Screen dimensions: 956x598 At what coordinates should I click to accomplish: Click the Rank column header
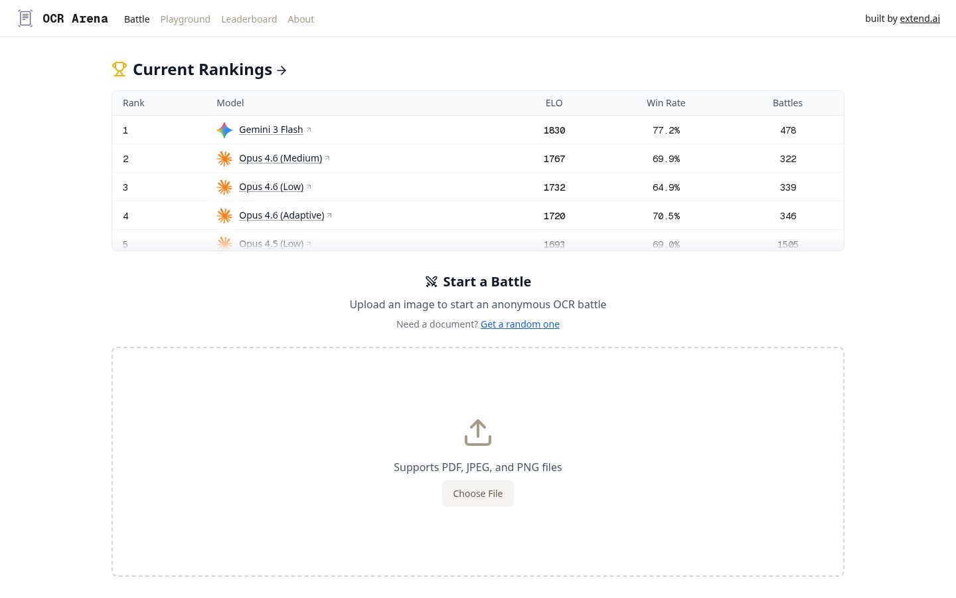(x=133, y=103)
